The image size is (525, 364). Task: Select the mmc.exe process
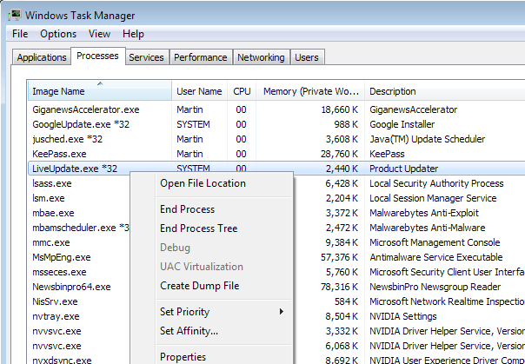51,242
